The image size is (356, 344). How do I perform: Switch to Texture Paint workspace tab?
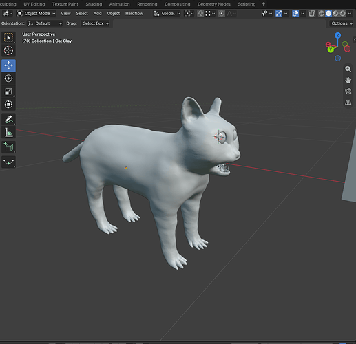point(65,4)
